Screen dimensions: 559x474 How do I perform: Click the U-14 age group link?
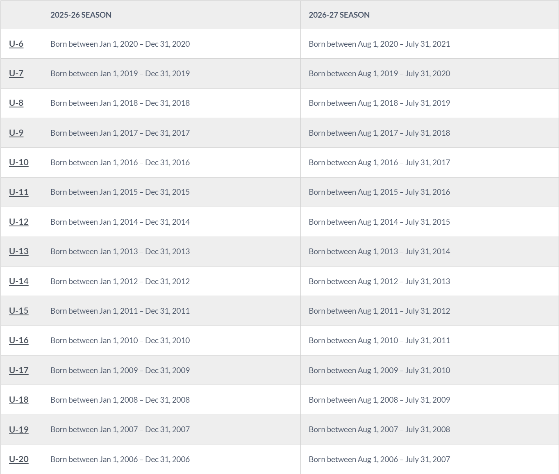click(19, 281)
